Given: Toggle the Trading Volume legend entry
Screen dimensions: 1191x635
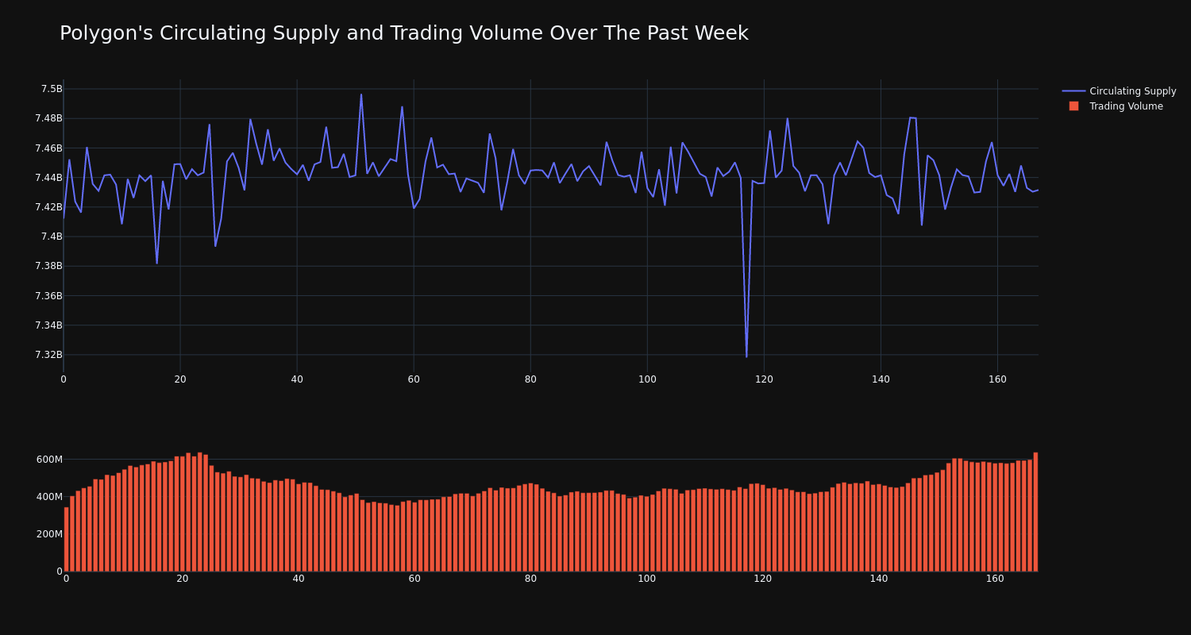Looking at the screenshot, I should (x=1115, y=106).
